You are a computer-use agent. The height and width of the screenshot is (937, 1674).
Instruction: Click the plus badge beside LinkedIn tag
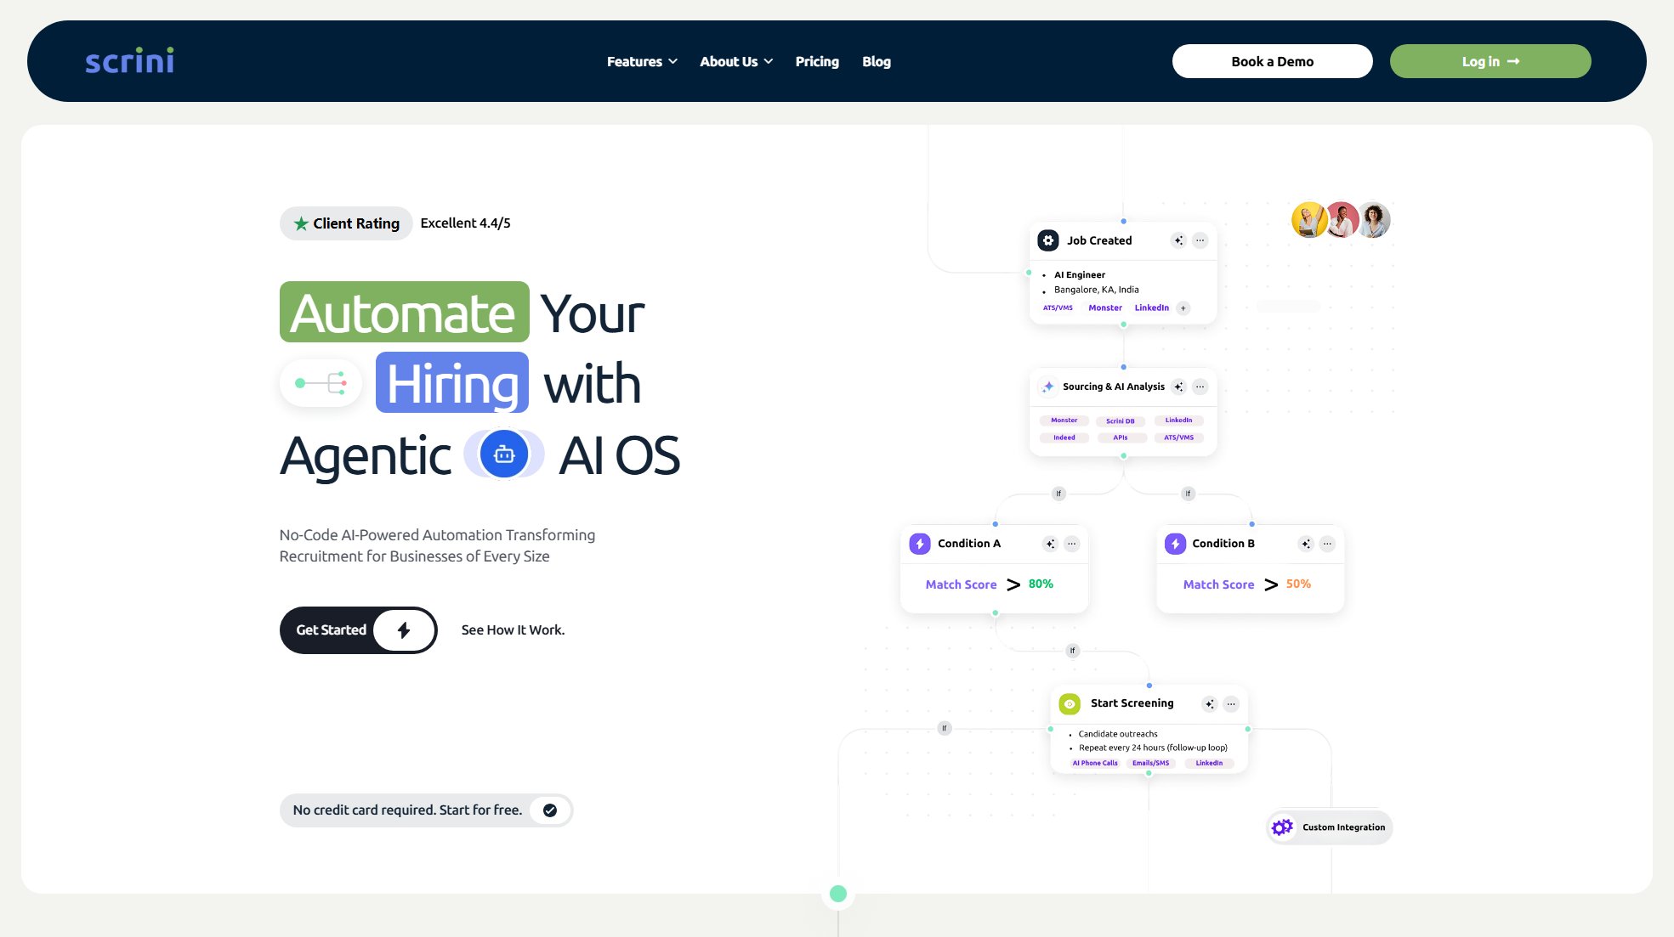1183,308
